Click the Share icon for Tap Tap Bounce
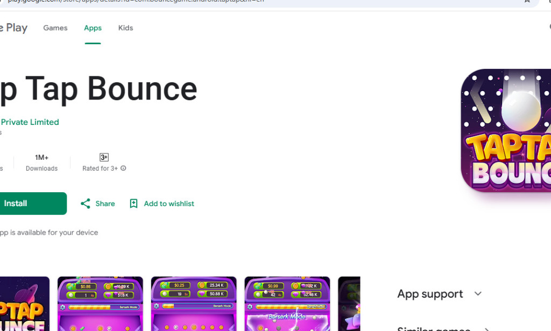551x331 pixels. 86,203
